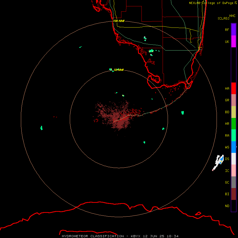Screen dimensions: 238x238
Task: Click the red HA legend color swatch
Action: (234, 88)
